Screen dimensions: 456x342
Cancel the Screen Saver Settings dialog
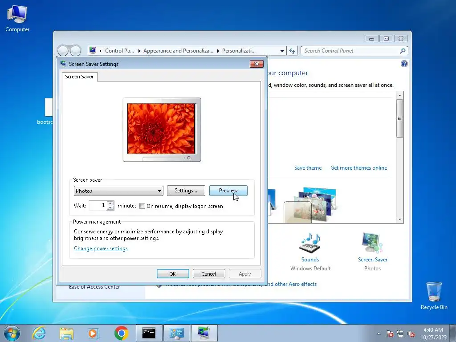pyautogui.click(x=209, y=274)
